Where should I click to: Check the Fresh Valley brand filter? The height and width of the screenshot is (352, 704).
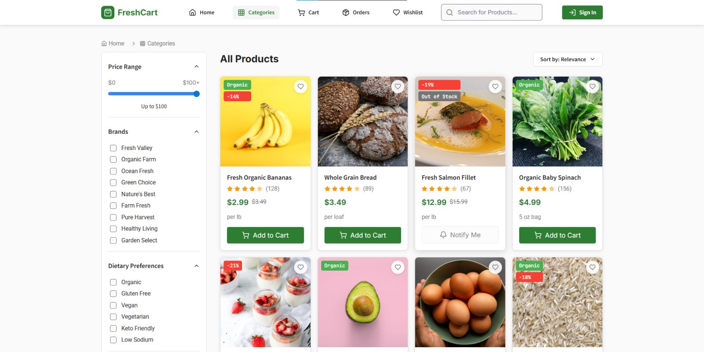point(113,148)
